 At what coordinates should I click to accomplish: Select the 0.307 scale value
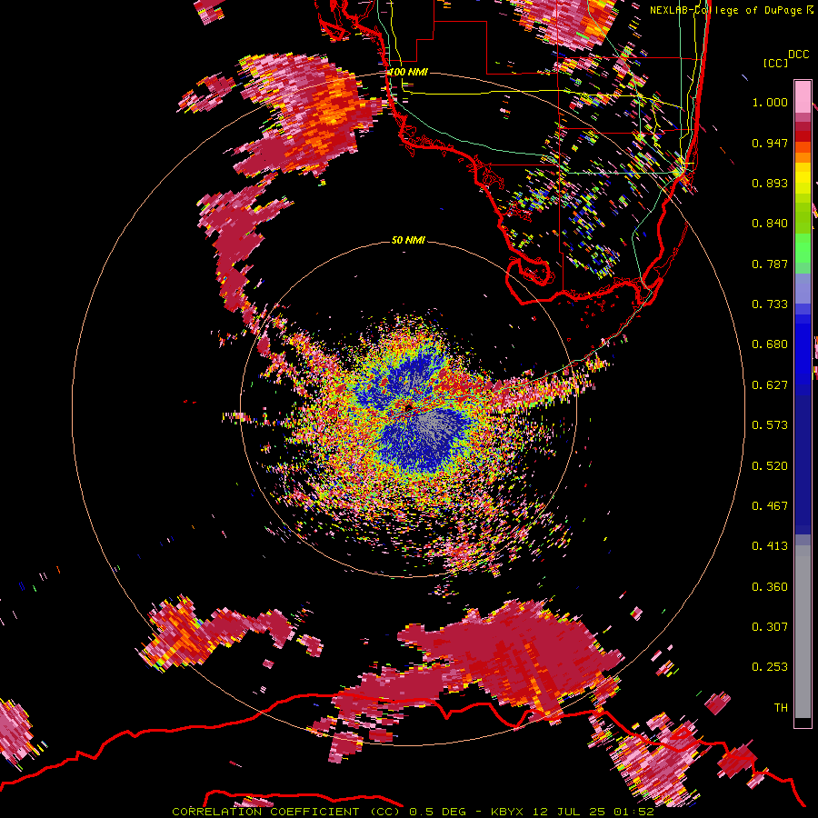coord(770,627)
